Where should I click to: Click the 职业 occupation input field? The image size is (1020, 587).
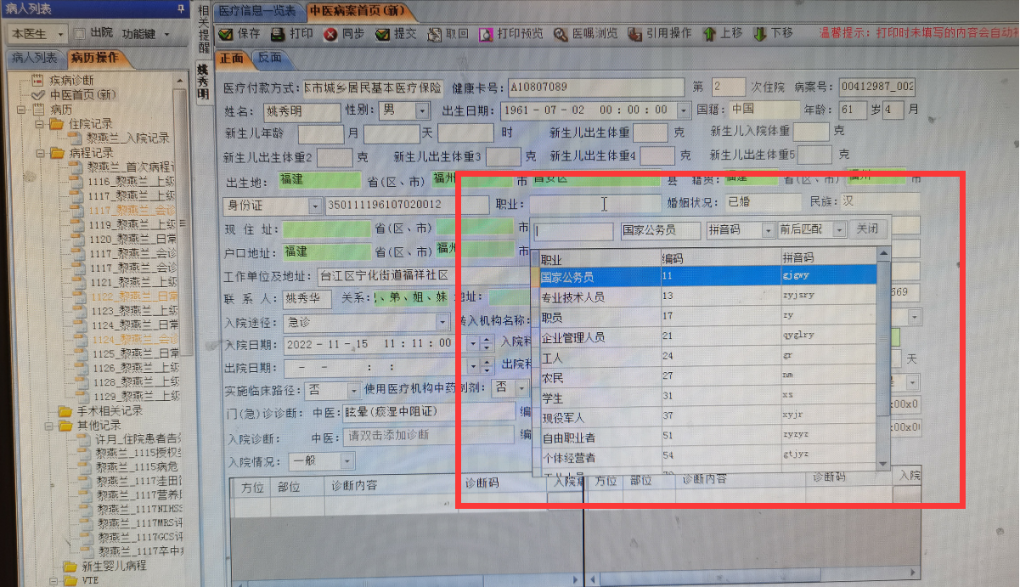tap(594, 204)
